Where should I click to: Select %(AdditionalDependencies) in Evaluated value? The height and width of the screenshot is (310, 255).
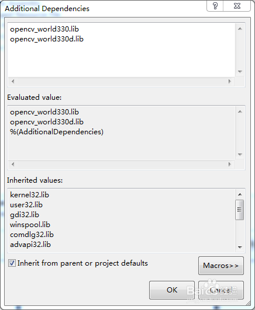point(57,132)
